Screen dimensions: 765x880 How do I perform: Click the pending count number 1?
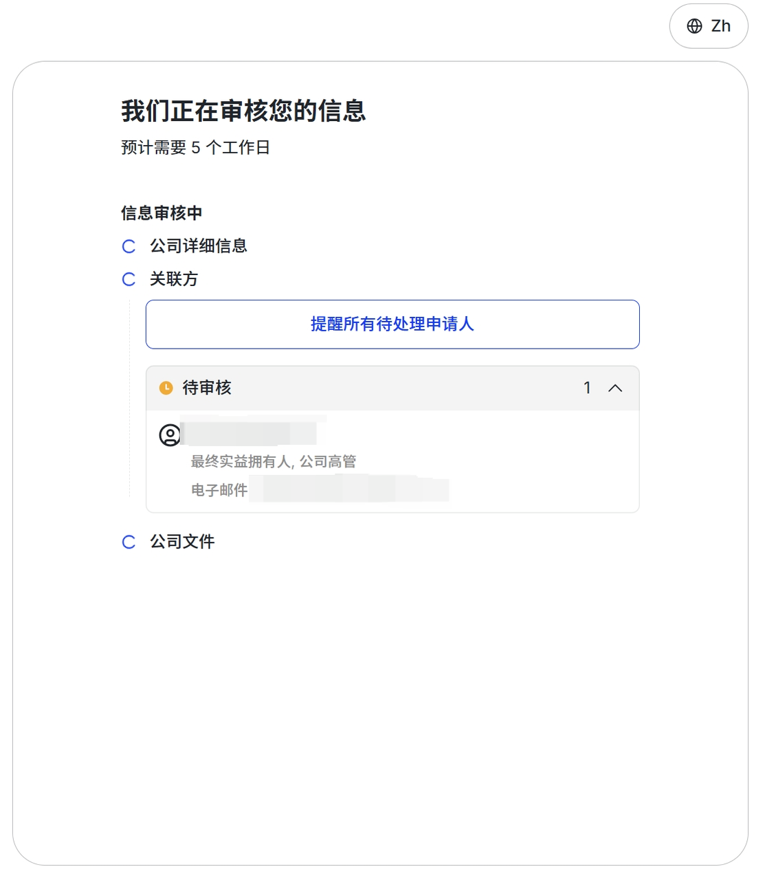(x=587, y=388)
